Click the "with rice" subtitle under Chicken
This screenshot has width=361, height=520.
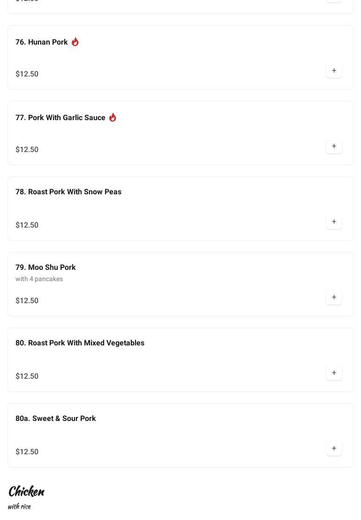[x=19, y=506]
